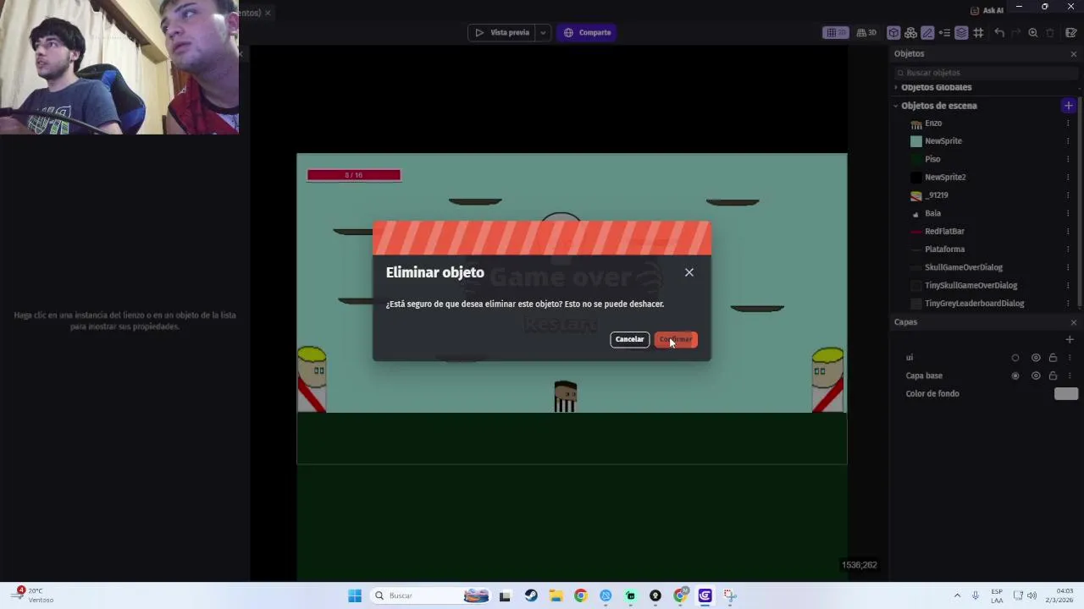
Task: Toggle the lock on ui layer
Action: tap(1053, 358)
